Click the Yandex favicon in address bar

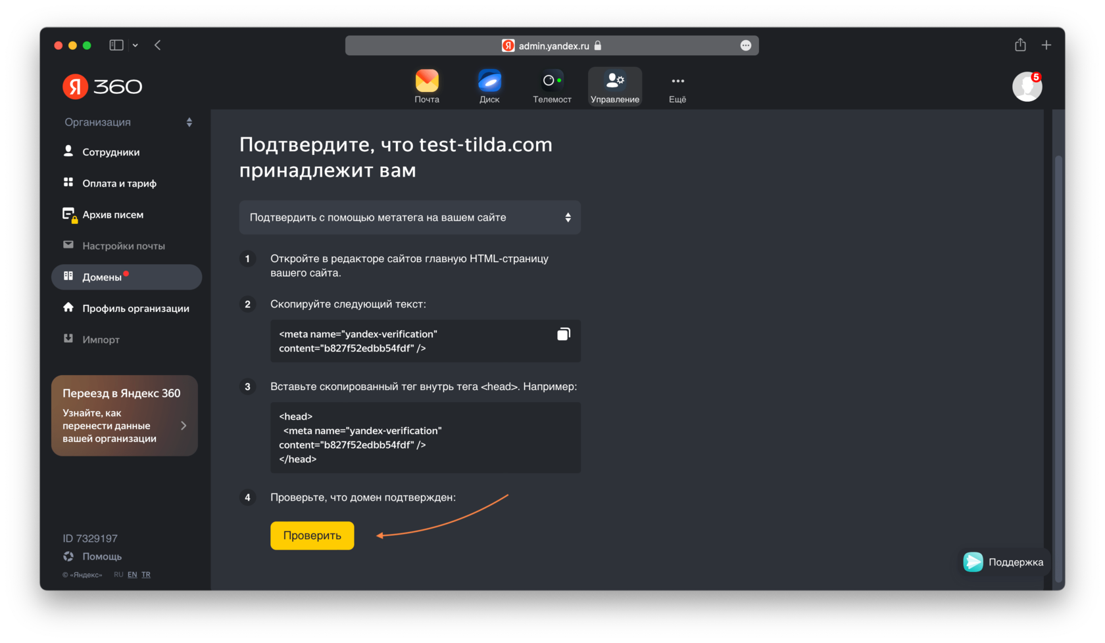508,45
